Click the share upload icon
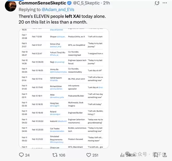The image size is (172, 161). tap(165, 155)
